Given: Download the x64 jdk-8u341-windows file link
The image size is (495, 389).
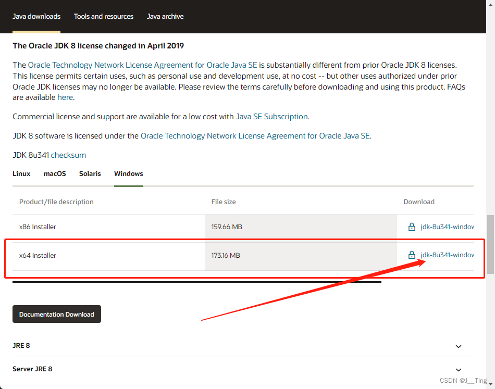Looking at the screenshot, I should pyautogui.click(x=447, y=255).
